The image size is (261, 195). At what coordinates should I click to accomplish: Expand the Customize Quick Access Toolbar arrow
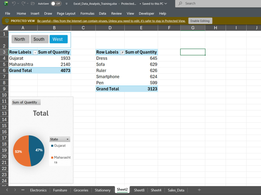pos(66,4)
